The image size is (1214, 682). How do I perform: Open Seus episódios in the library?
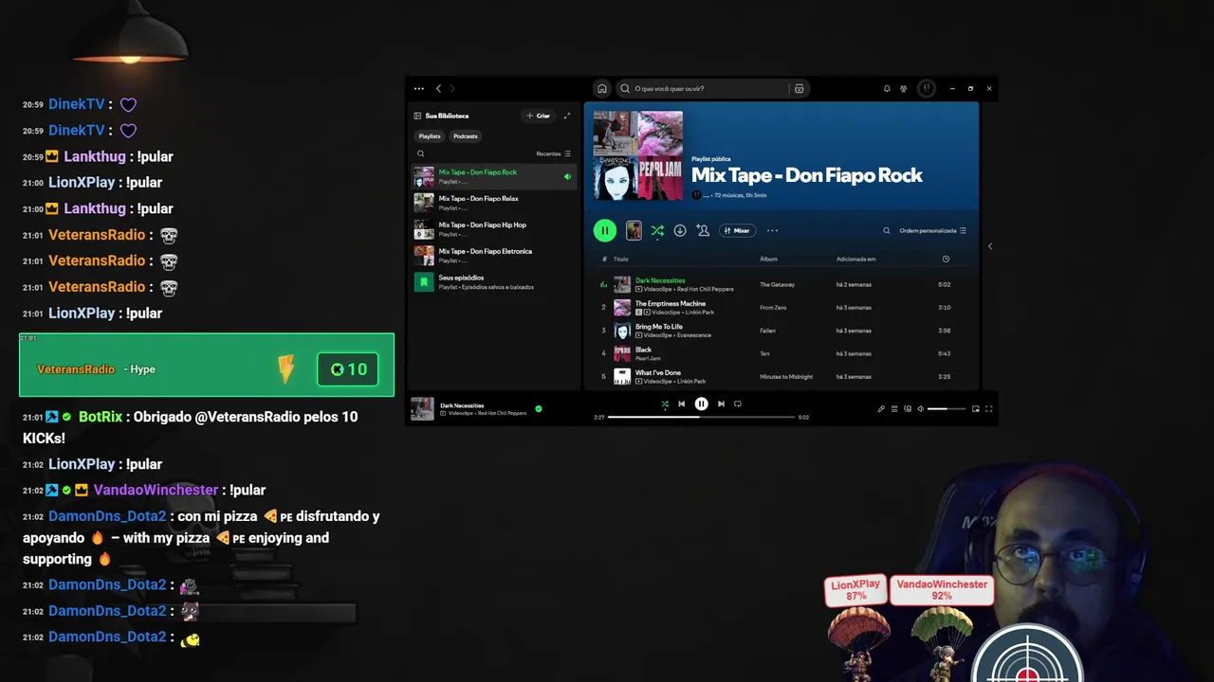tap(494, 282)
